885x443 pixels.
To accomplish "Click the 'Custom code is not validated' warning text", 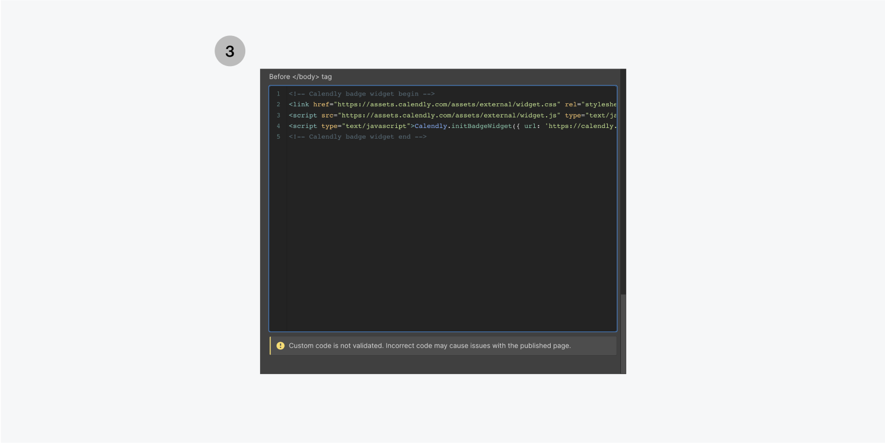I will pos(430,346).
